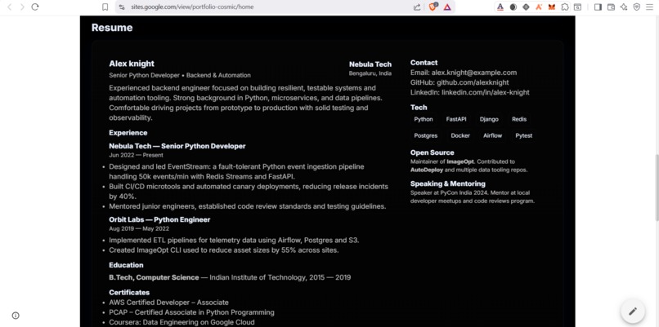The width and height of the screenshot is (659, 327).
Task: Open Leo AI assistant sparkle icon
Action: (624, 7)
